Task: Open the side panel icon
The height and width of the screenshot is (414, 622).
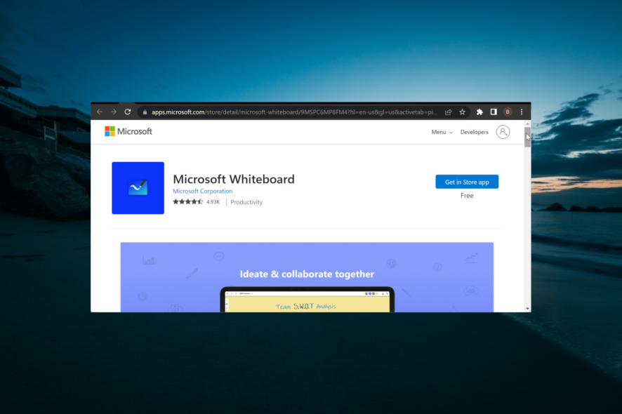Action: click(x=494, y=112)
